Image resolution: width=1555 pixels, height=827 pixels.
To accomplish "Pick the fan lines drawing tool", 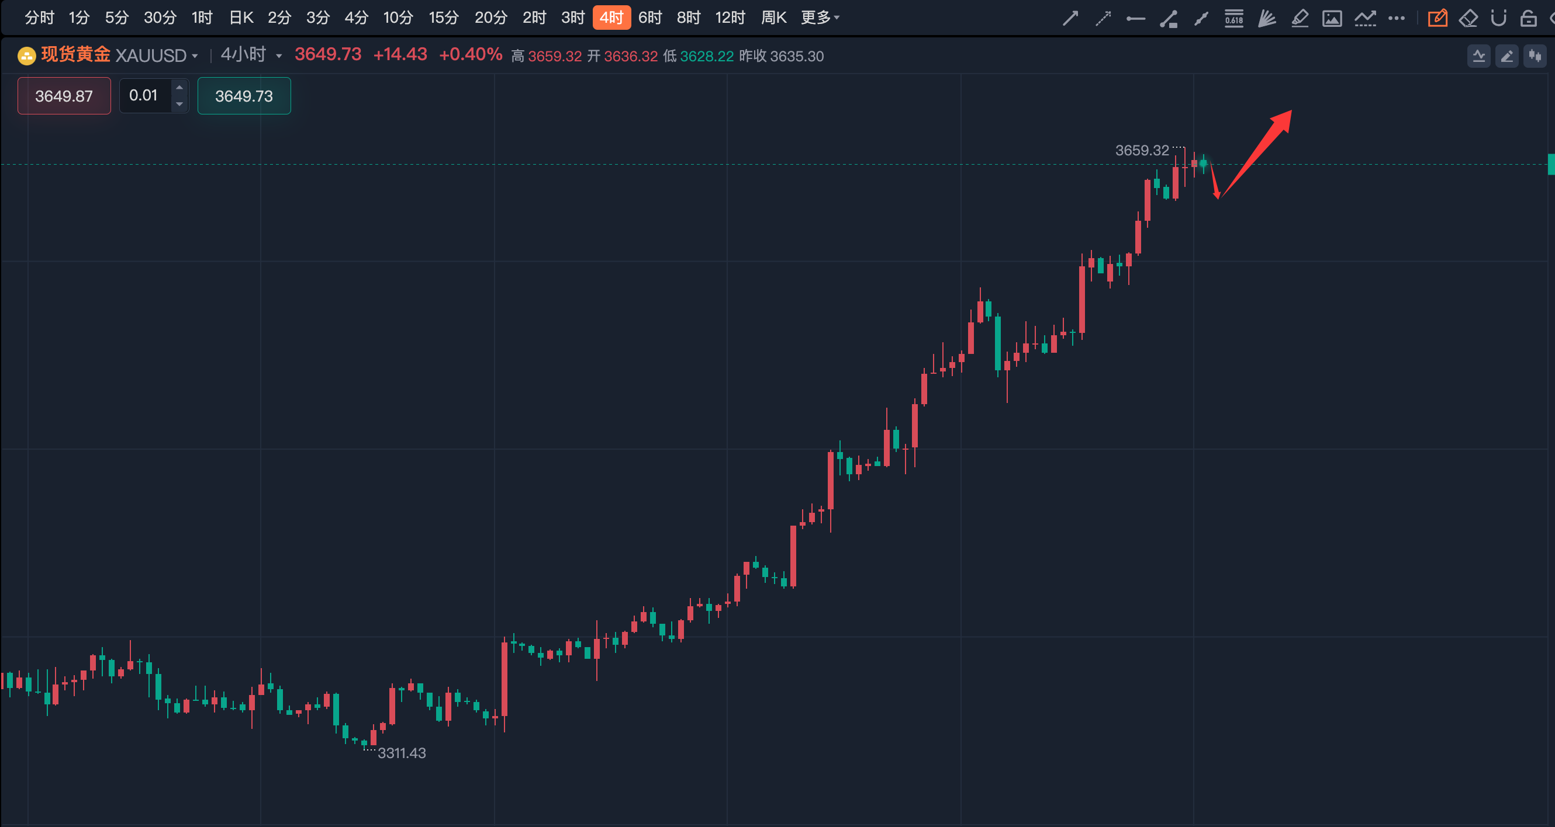I will (1266, 19).
